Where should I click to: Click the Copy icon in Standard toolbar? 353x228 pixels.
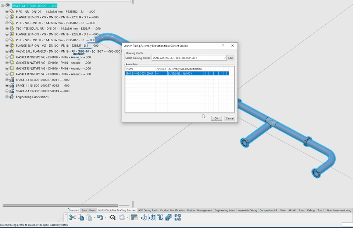81,217
